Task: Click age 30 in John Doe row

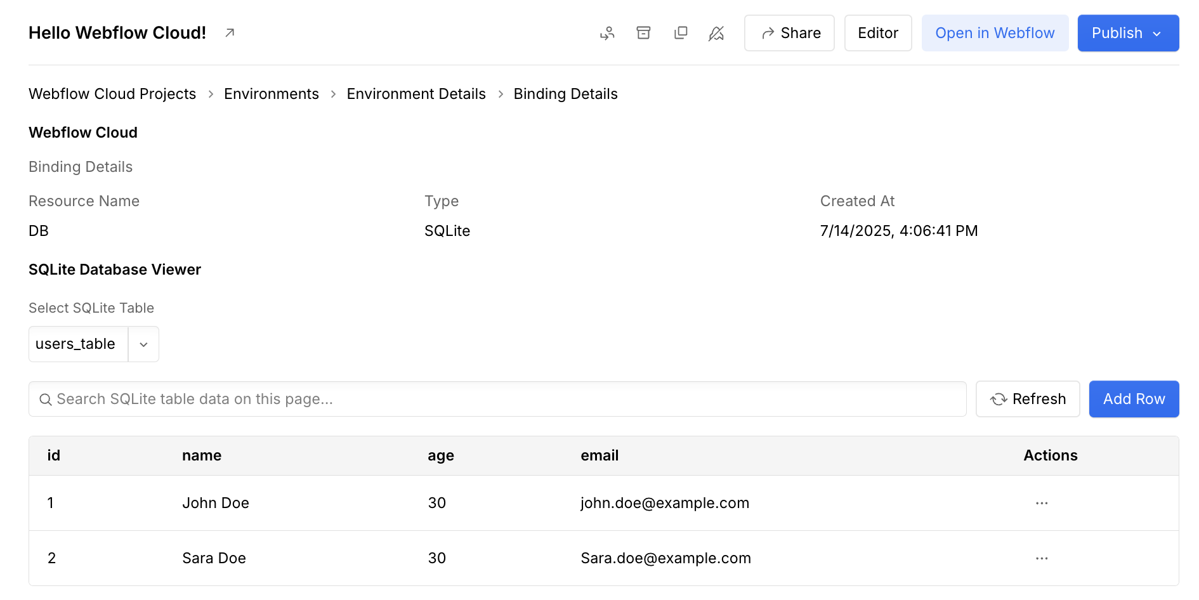Action: [437, 503]
